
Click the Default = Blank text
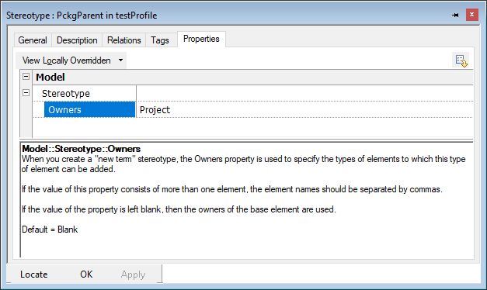click(x=50, y=230)
